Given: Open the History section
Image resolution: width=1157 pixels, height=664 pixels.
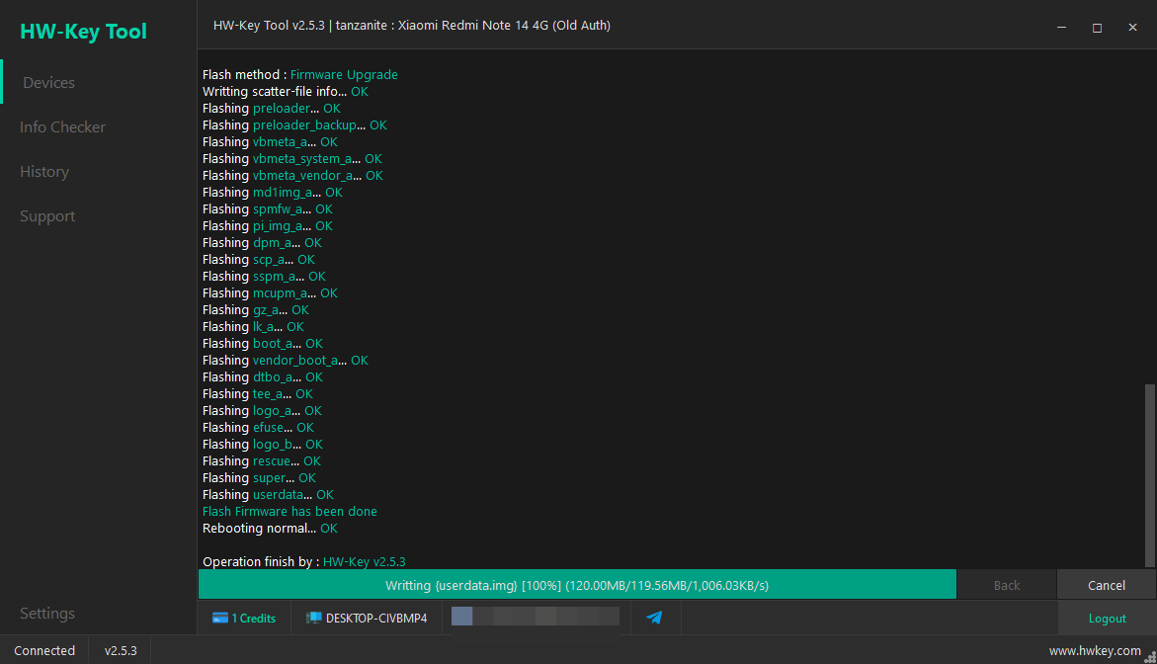Looking at the screenshot, I should tap(44, 172).
